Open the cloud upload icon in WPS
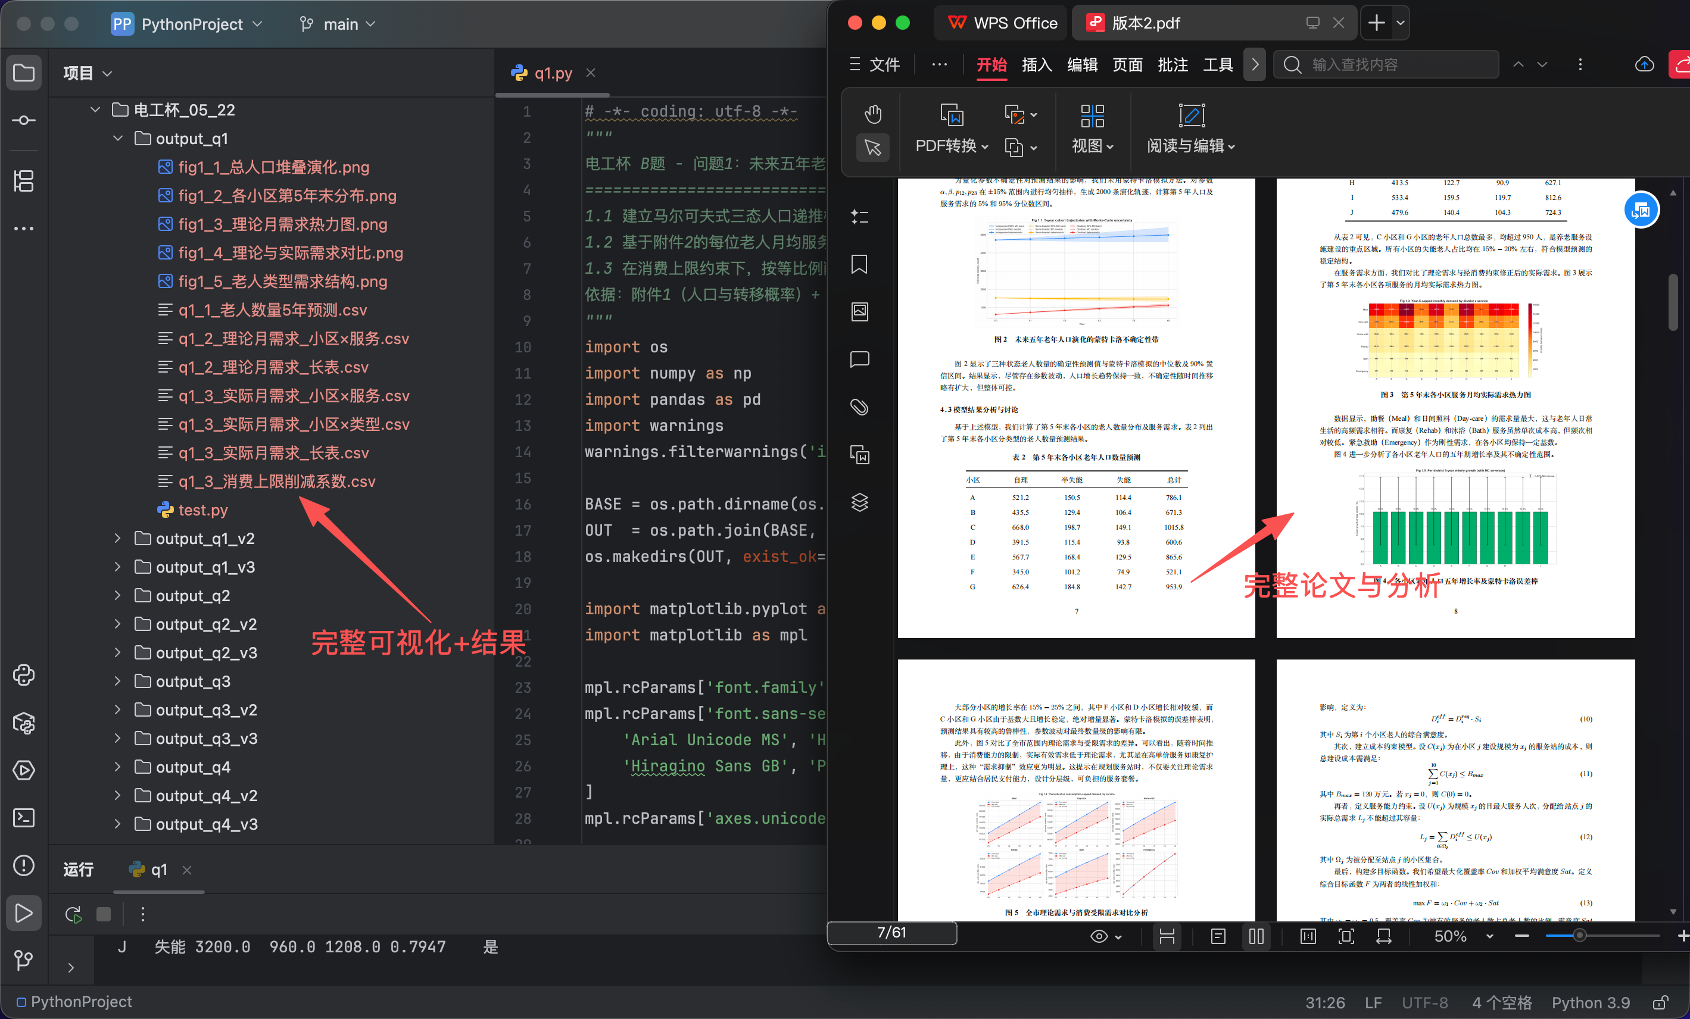 [x=1644, y=64]
